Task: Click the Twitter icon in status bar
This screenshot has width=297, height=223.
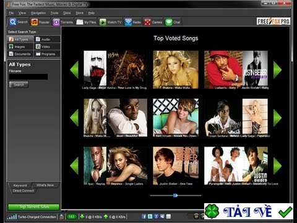Action: (150, 216)
